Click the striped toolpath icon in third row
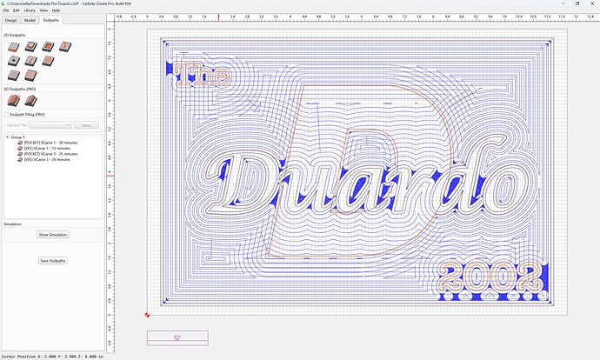Image resolution: width=600 pixels, height=360 pixels. (x=31, y=75)
